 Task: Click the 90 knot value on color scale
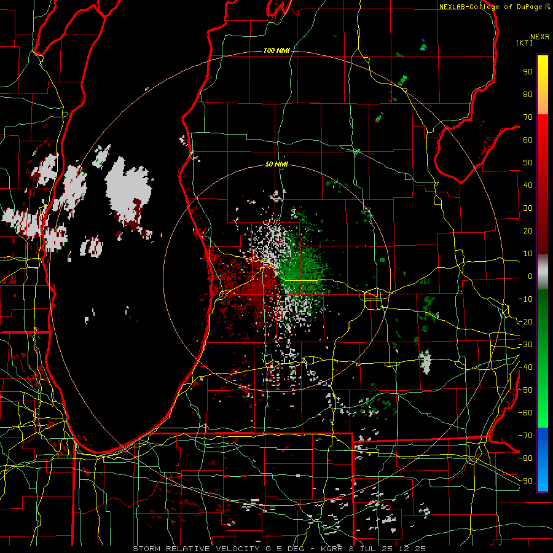tap(528, 72)
